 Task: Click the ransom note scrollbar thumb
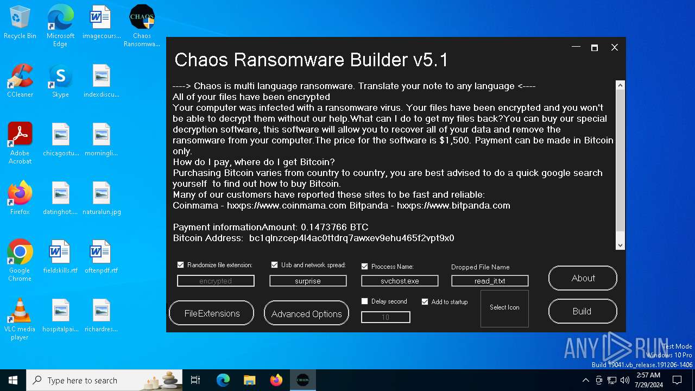tap(620, 160)
